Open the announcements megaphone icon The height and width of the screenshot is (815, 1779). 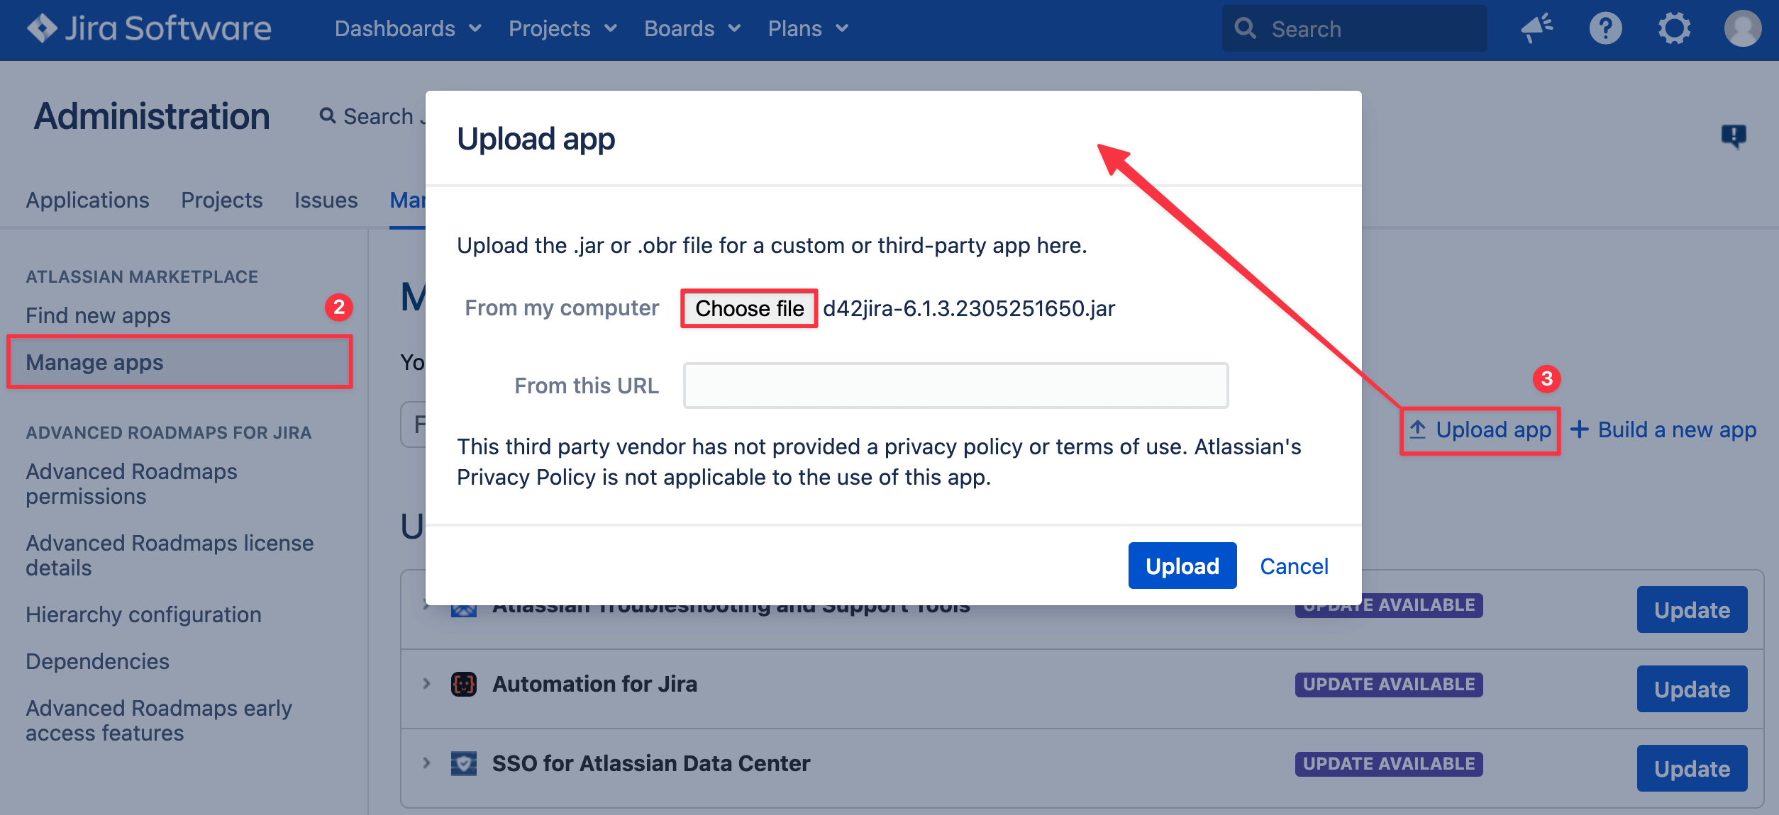point(1537,28)
